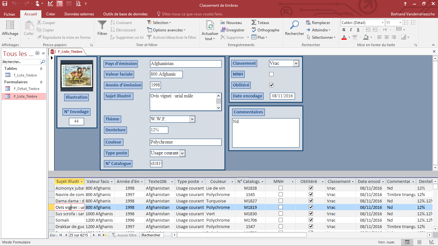Open the Thème dropdown showing W.W.F.

[192, 119]
